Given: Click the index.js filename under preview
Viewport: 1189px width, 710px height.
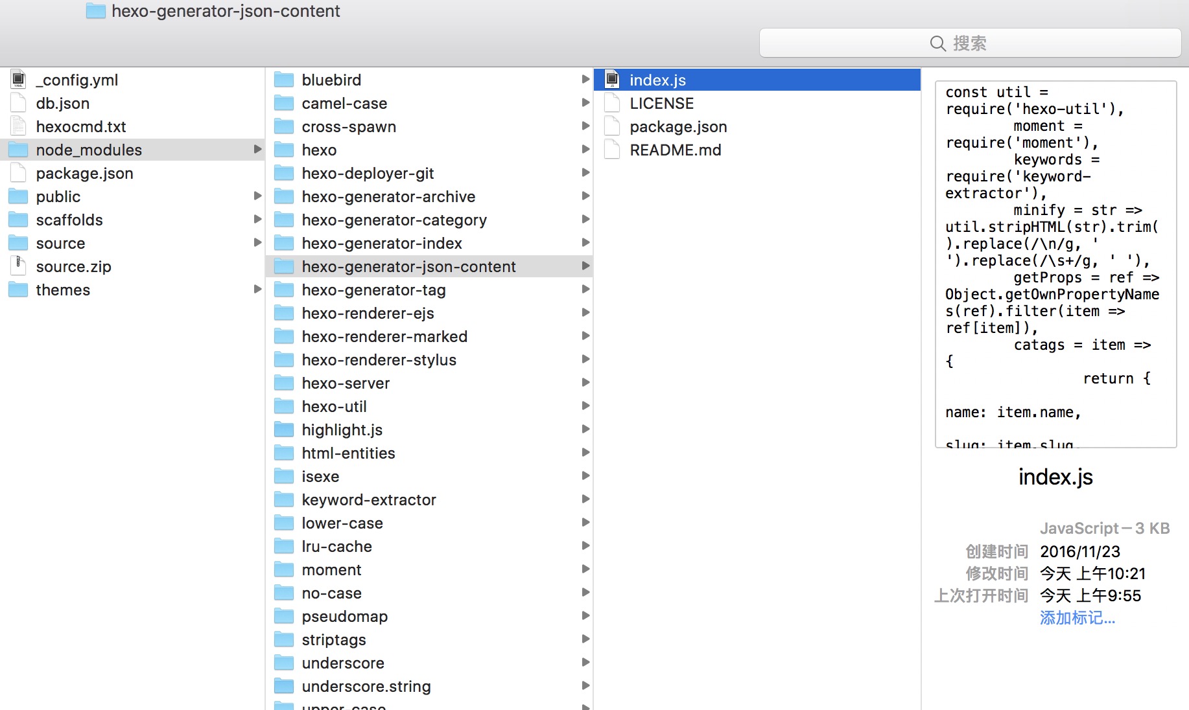Looking at the screenshot, I should tap(1055, 477).
